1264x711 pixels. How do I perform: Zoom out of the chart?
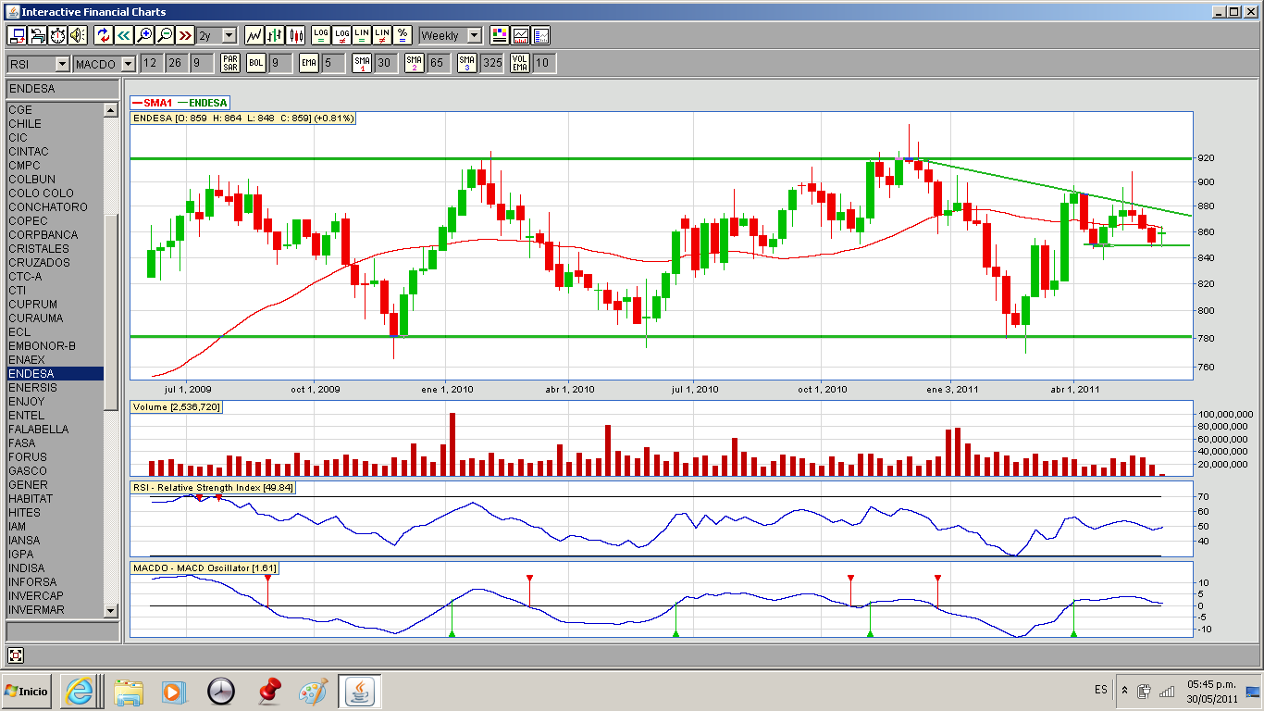tap(165, 35)
